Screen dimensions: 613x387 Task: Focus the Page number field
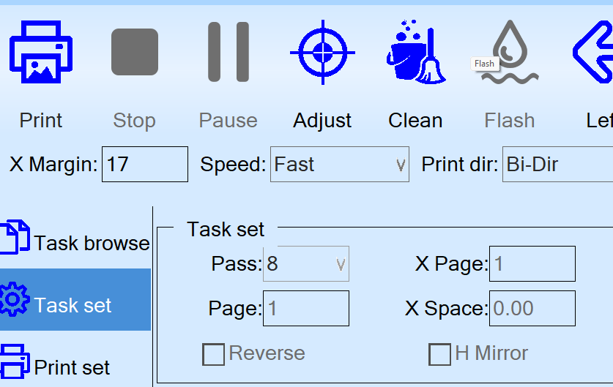(306, 309)
